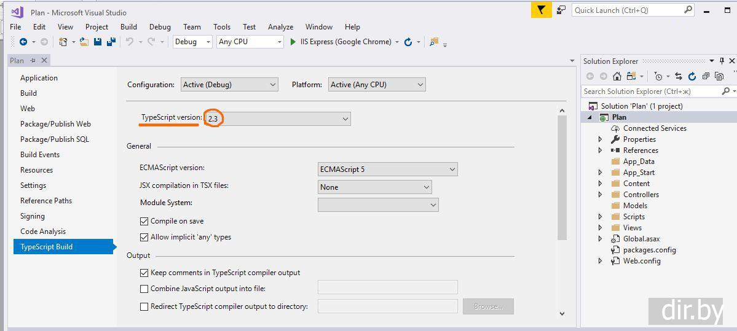This screenshot has width=737, height=331.
Task: Toggle Allow implicit 'any' types
Action: point(144,237)
